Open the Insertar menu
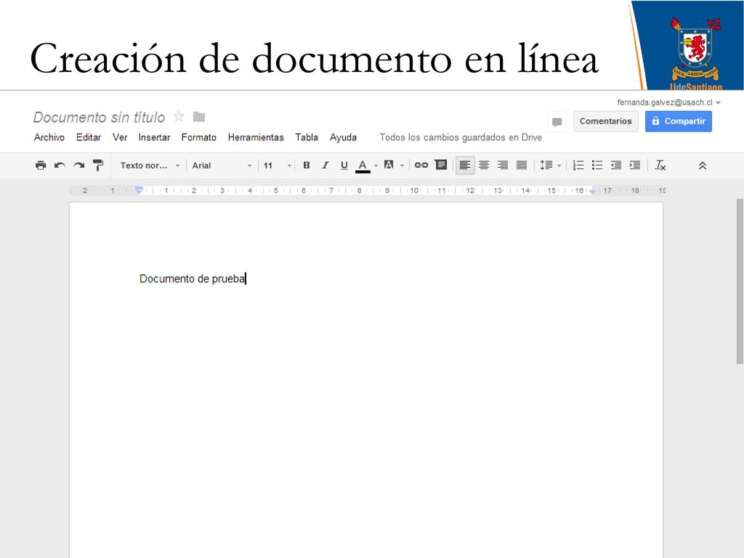Viewport: 744px width, 558px height. [154, 137]
